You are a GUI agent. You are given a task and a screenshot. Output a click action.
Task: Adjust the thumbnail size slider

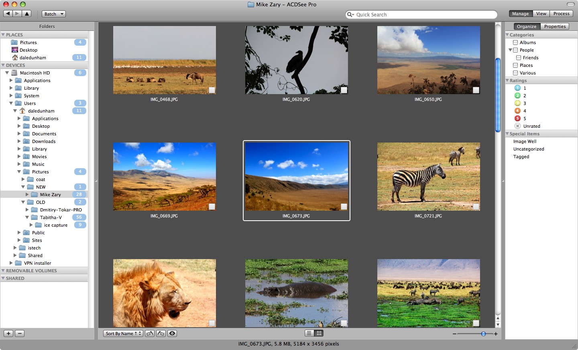coord(483,333)
